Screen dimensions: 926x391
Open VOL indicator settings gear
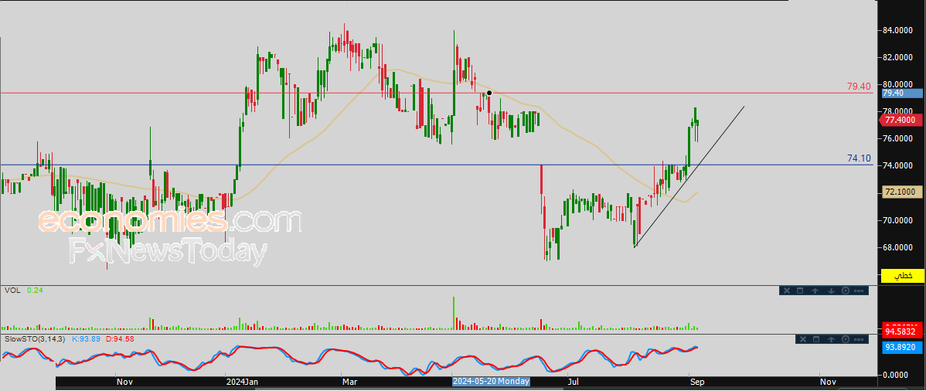[846, 291]
